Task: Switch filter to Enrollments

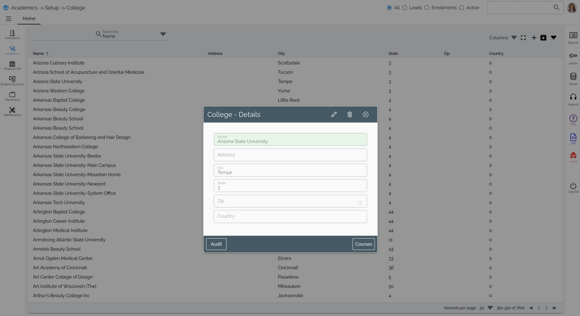Action: pyautogui.click(x=427, y=8)
